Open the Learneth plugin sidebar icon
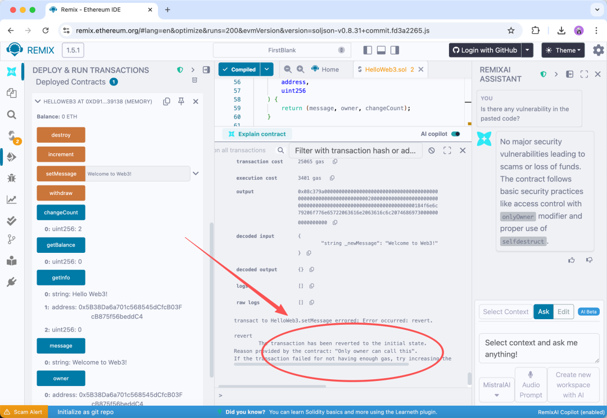 click(x=12, y=261)
